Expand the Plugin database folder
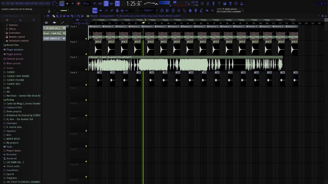328x184 pixels. 15,50
